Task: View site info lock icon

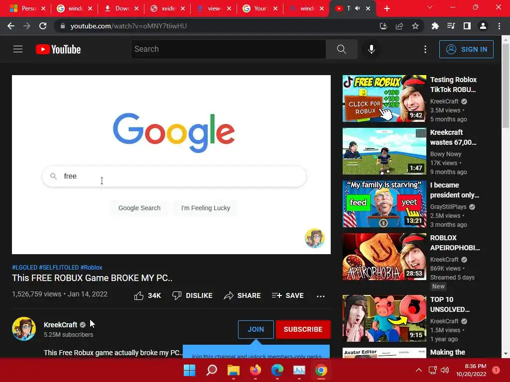Action: tap(63, 26)
